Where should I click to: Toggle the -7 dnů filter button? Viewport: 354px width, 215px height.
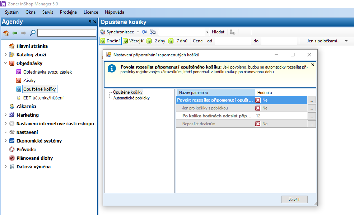[178, 41]
